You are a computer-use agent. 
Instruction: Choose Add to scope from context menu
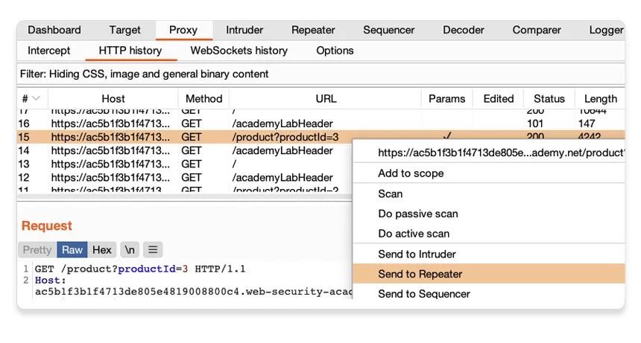[x=489, y=173]
